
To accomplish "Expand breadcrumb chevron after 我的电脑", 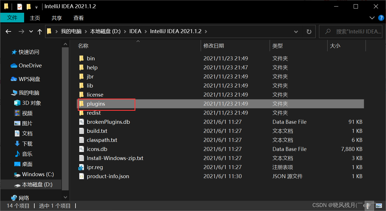I will [86, 31].
